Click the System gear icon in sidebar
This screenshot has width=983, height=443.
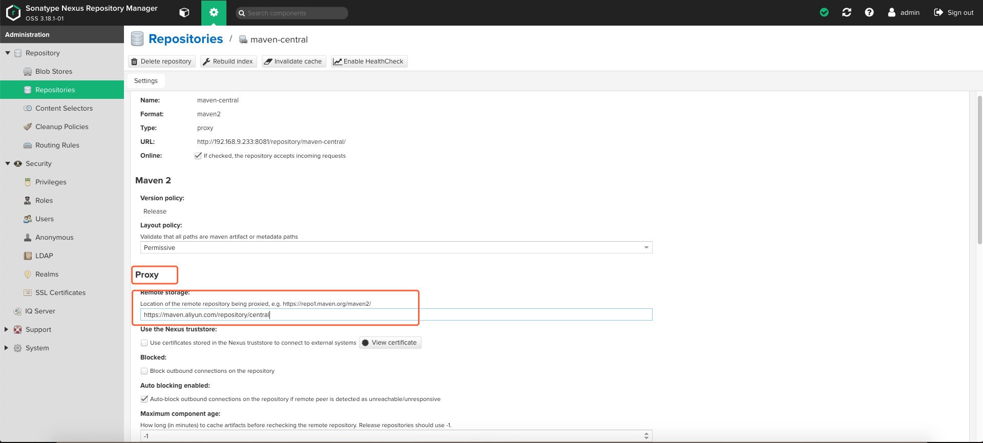[18, 348]
